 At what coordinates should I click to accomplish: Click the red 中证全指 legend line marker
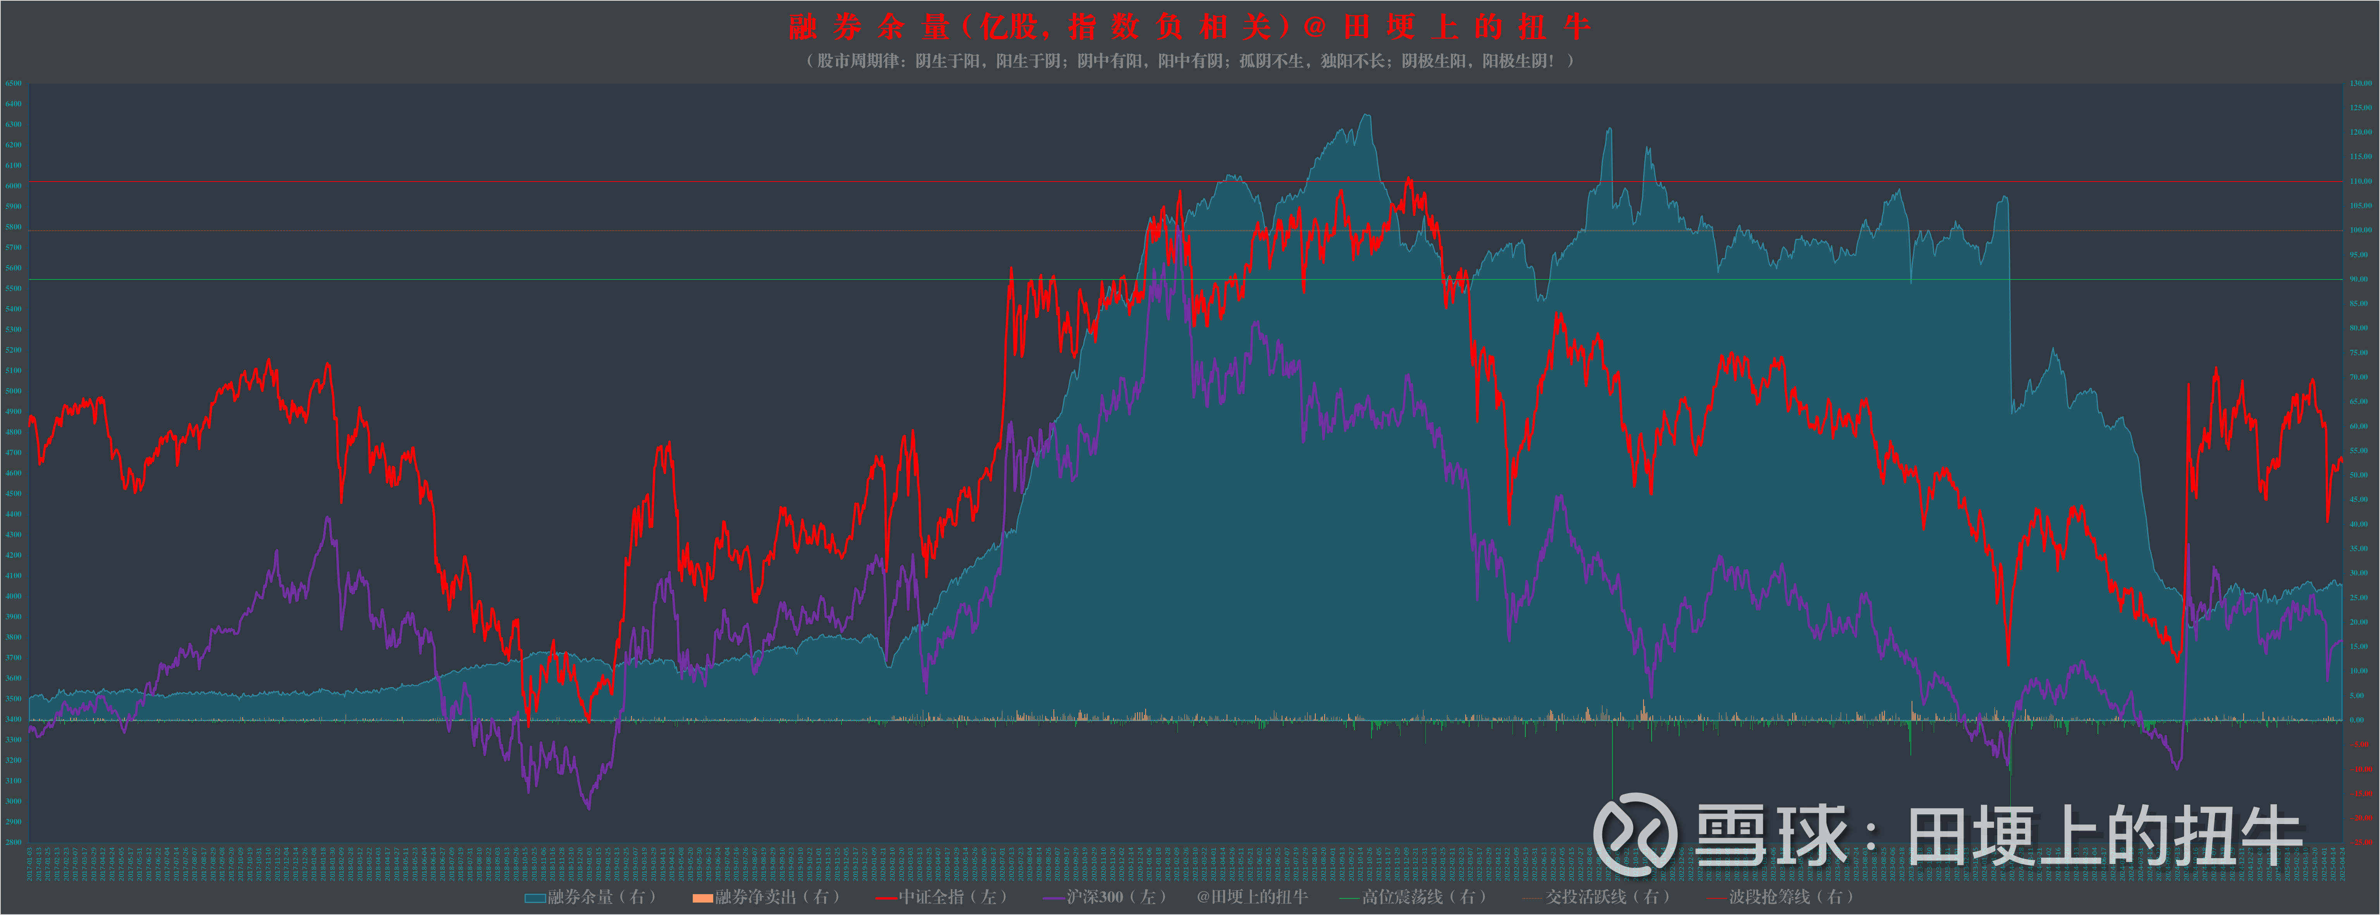click(886, 898)
